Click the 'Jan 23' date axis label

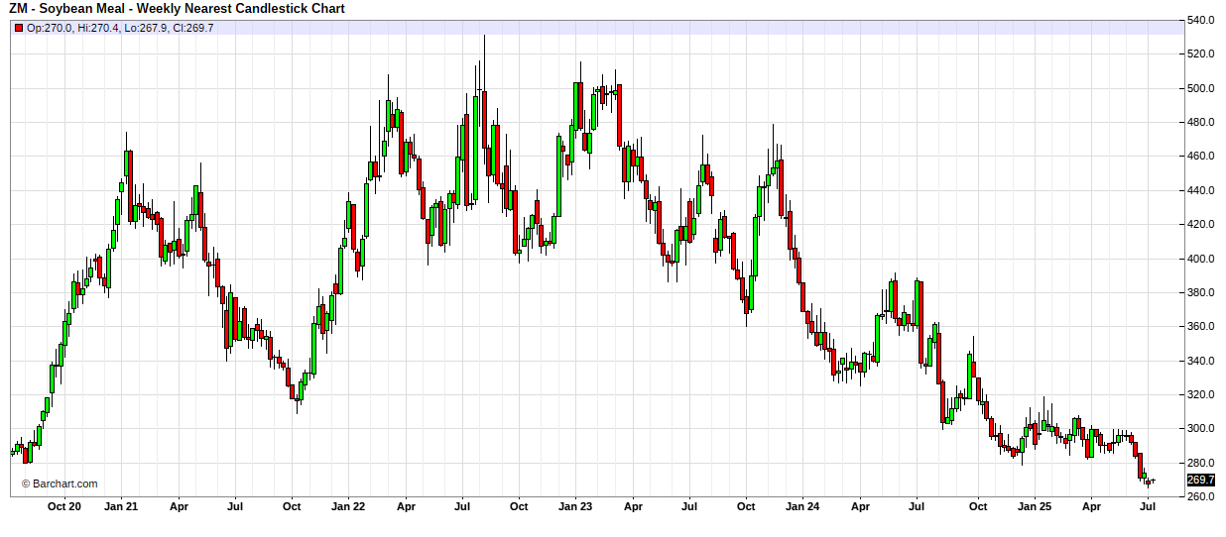[575, 506]
